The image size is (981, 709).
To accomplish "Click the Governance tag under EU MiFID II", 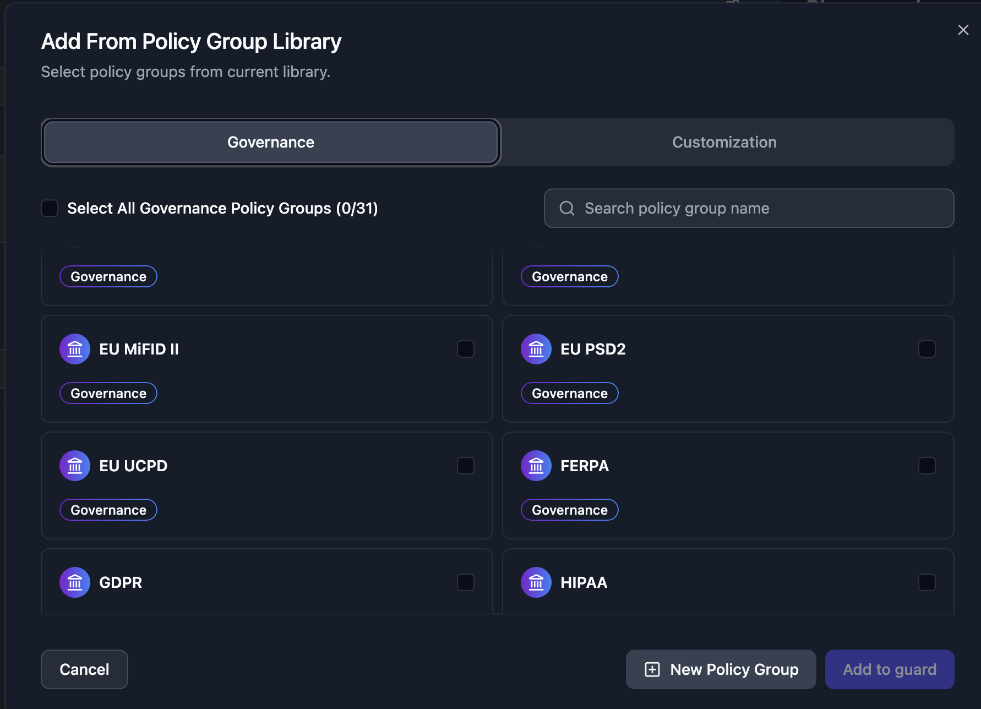I will (108, 393).
